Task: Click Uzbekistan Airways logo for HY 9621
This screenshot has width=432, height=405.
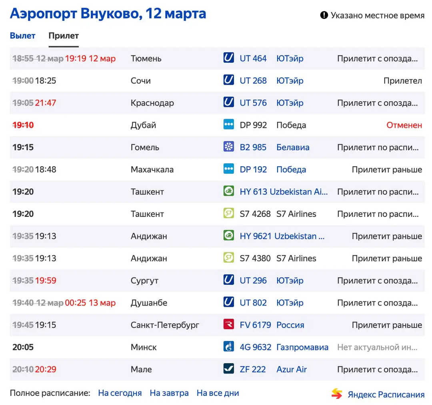Action: click(228, 236)
